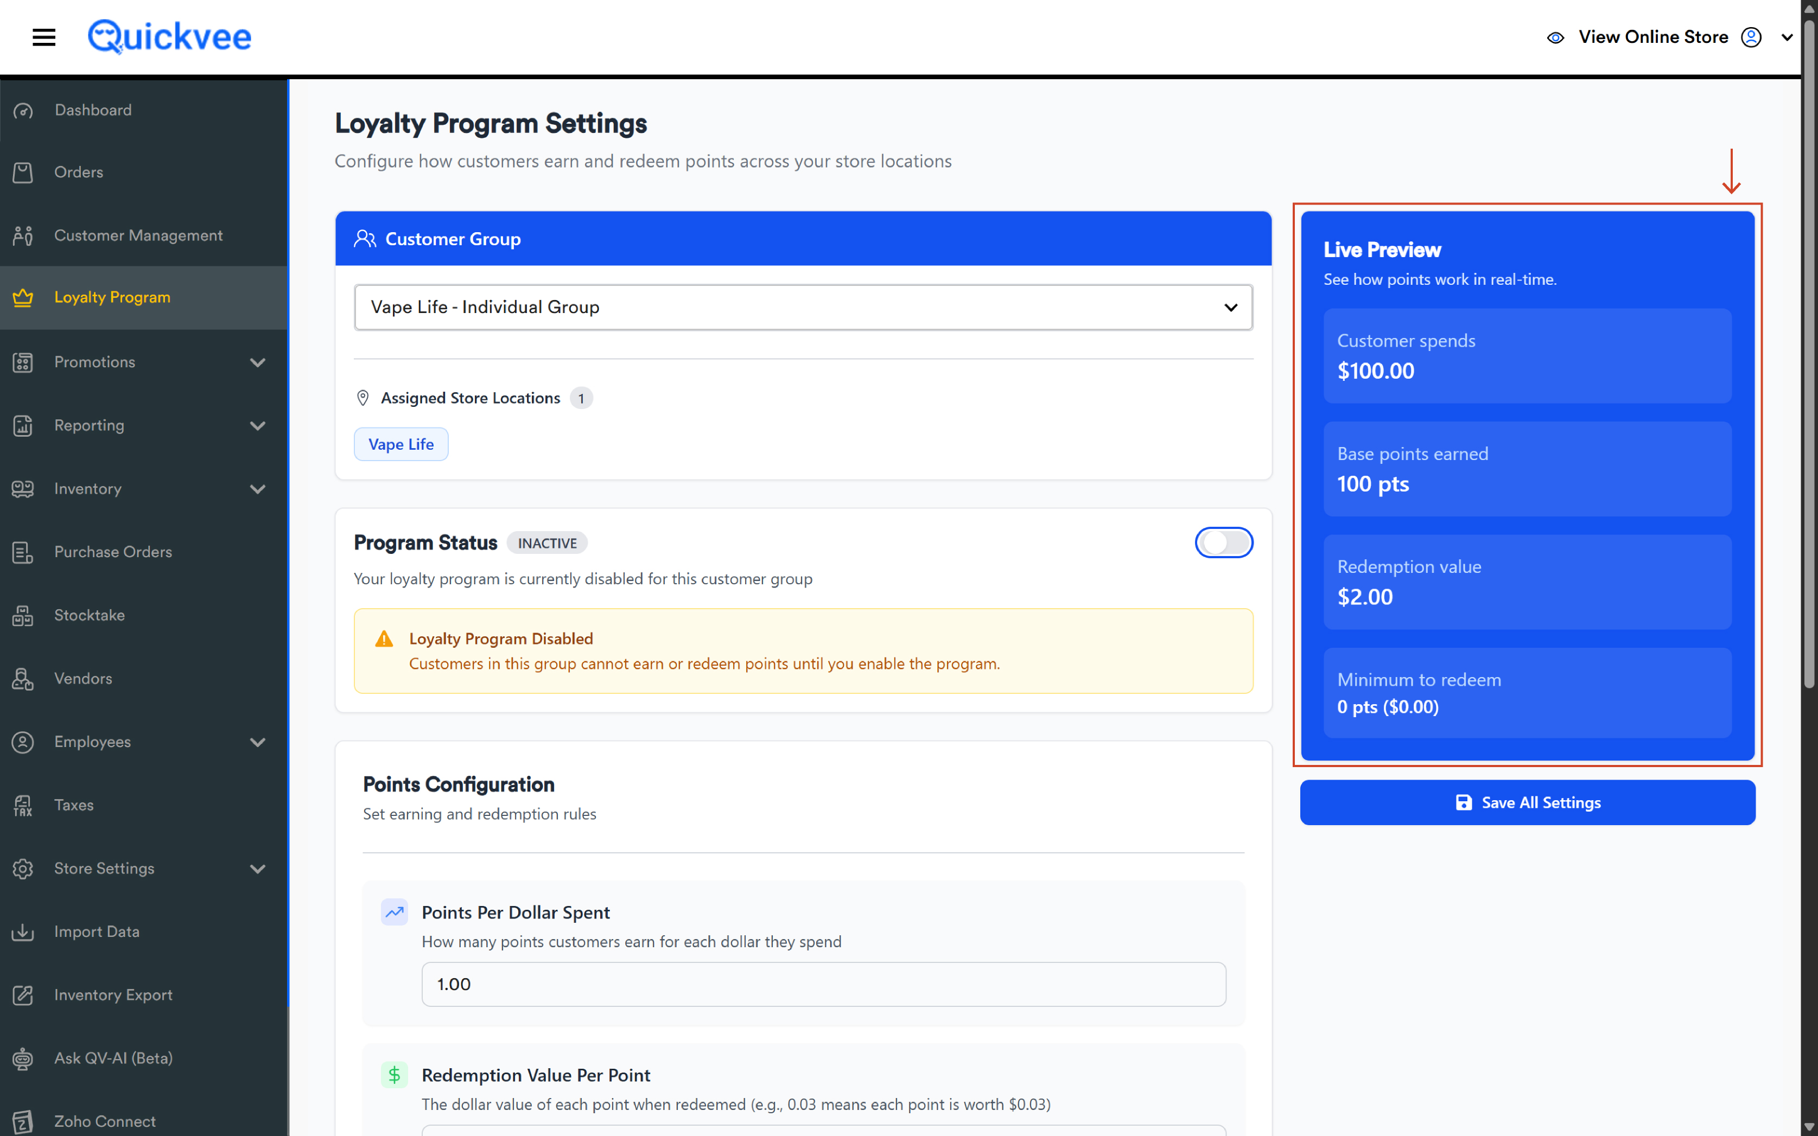This screenshot has width=1818, height=1136.
Task: Click the View Online Store eye icon
Action: click(x=1556, y=37)
